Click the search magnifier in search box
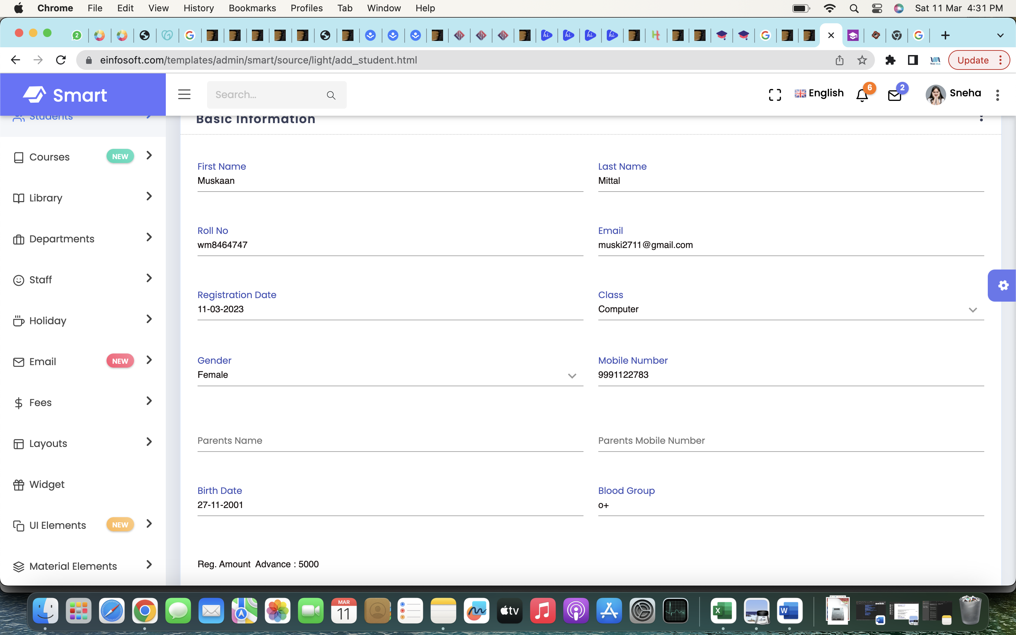 pos(331,95)
